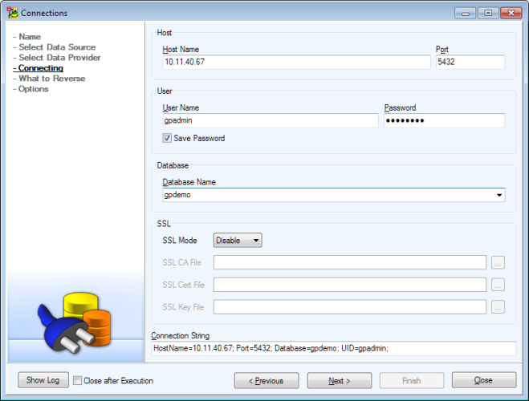Image resolution: width=529 pixels, height=401 pixels.
Task: Click the Next button
Action: pos(340,380)
